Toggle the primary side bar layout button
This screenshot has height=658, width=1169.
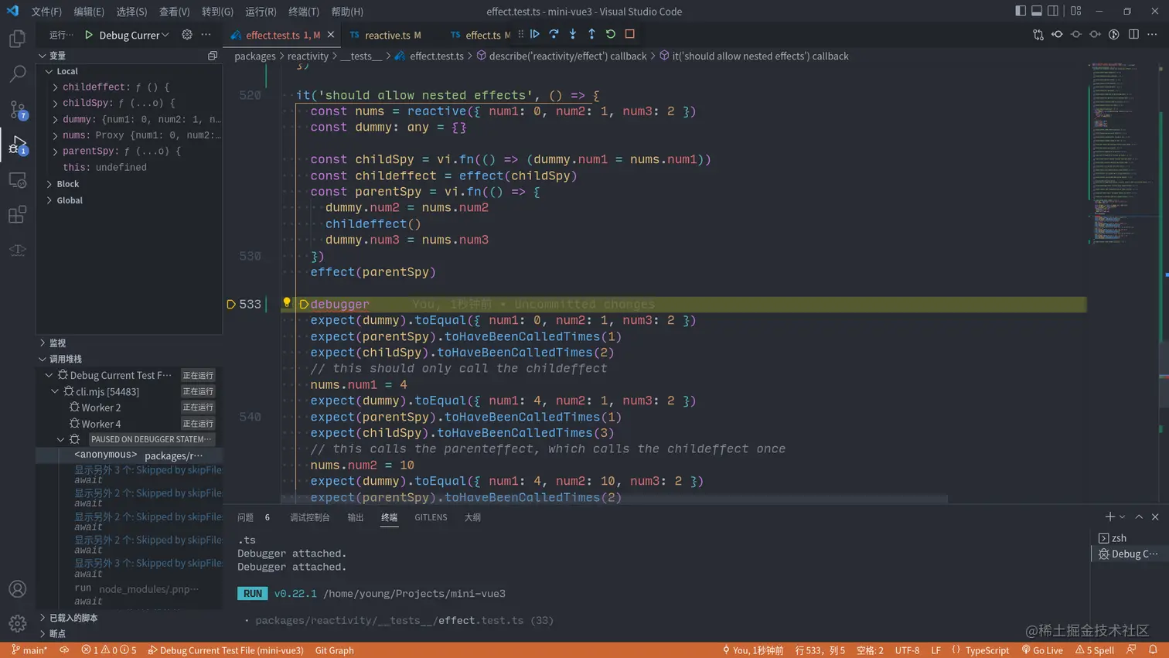coord(1021,11)
